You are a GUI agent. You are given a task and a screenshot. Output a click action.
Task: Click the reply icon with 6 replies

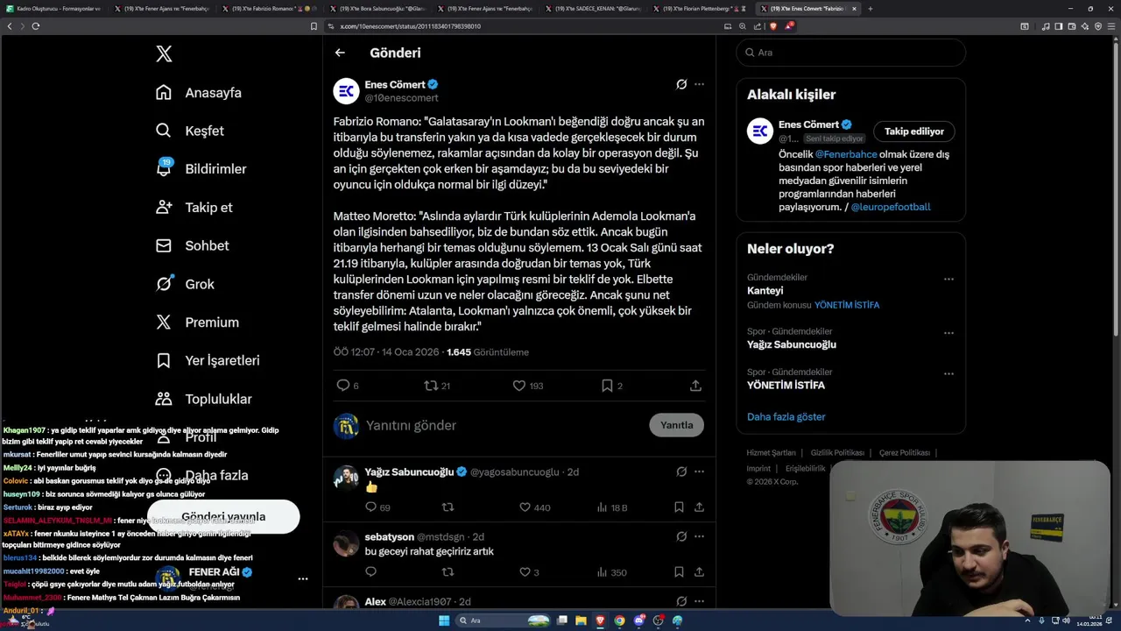coord(343,386)
